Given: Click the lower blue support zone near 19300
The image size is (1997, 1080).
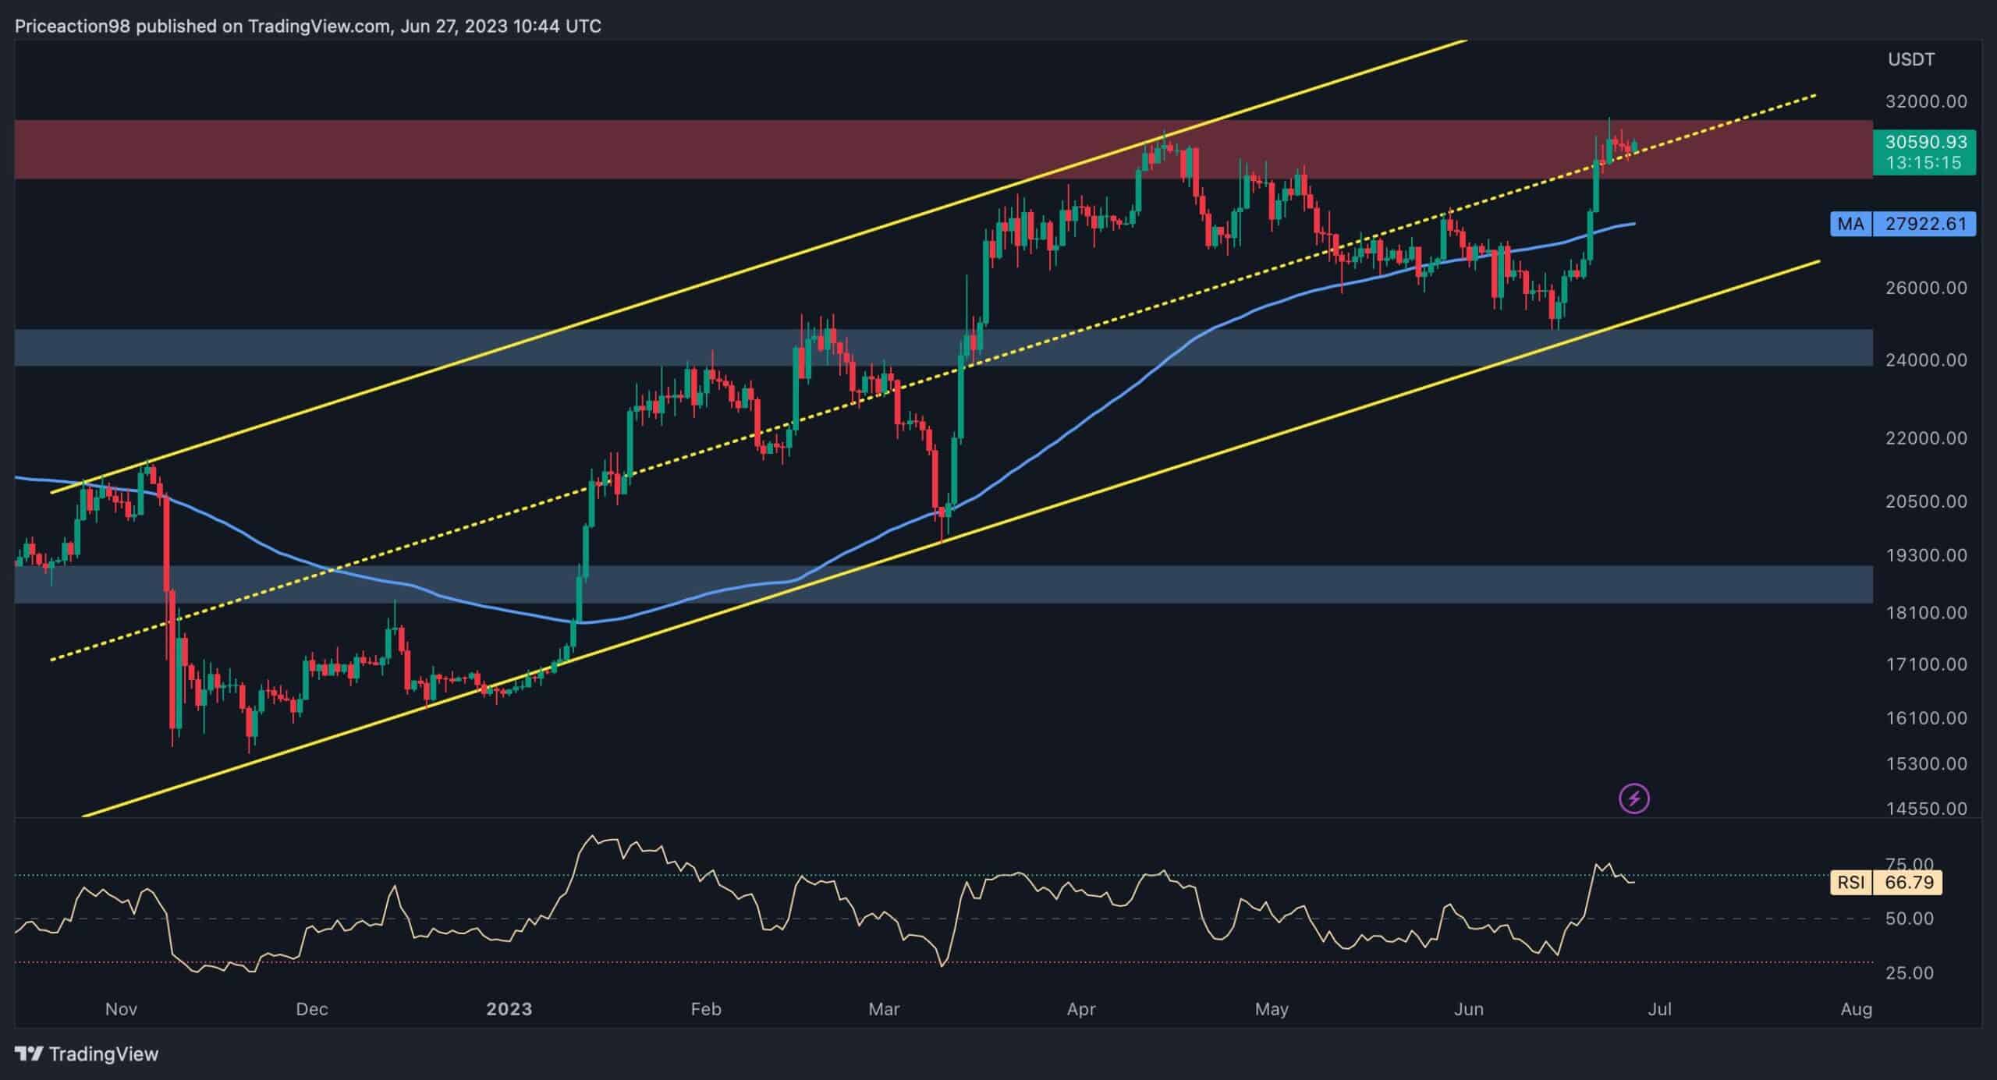Looking at the screenshot, I should pos(943,585).
